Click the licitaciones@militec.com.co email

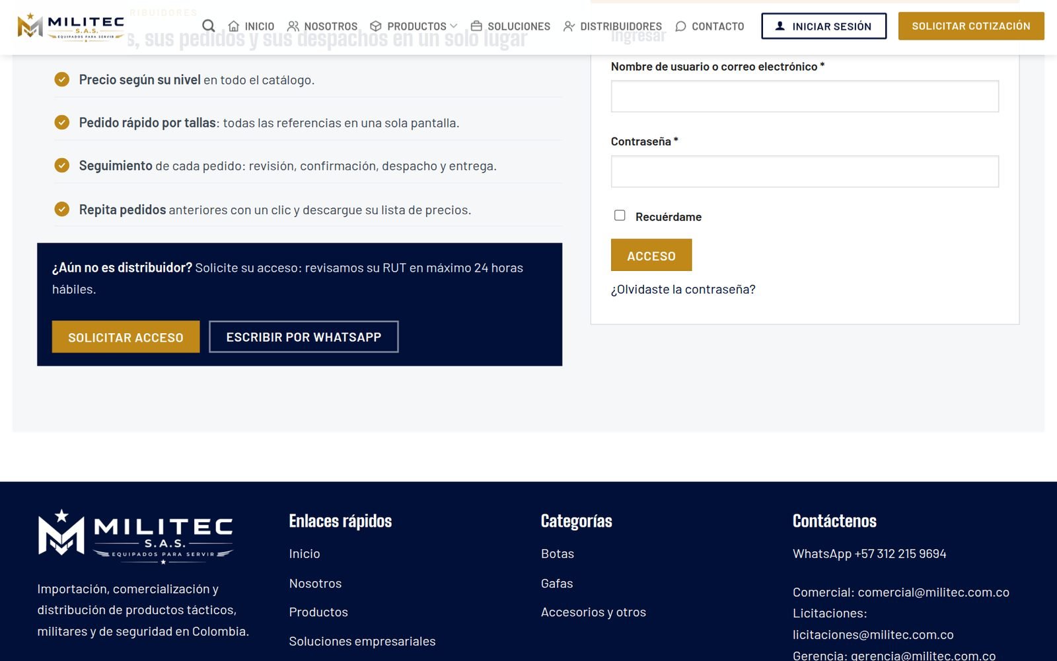pyautogui.click(x=873, y=635)
